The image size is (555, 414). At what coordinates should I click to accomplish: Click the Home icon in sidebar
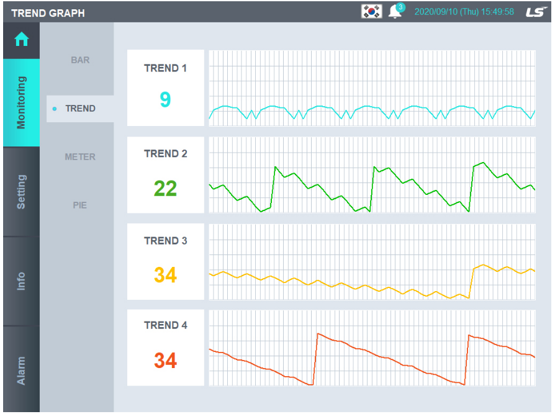coord(21,40)
